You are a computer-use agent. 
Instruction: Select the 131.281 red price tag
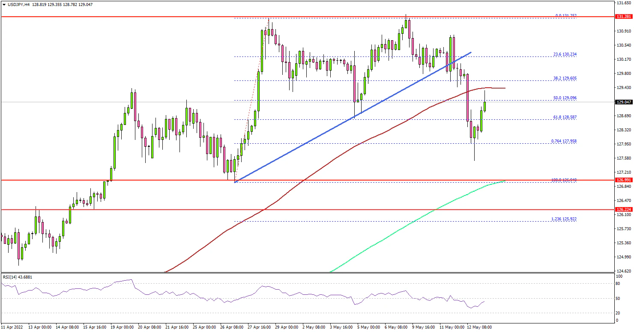[623, 17]
